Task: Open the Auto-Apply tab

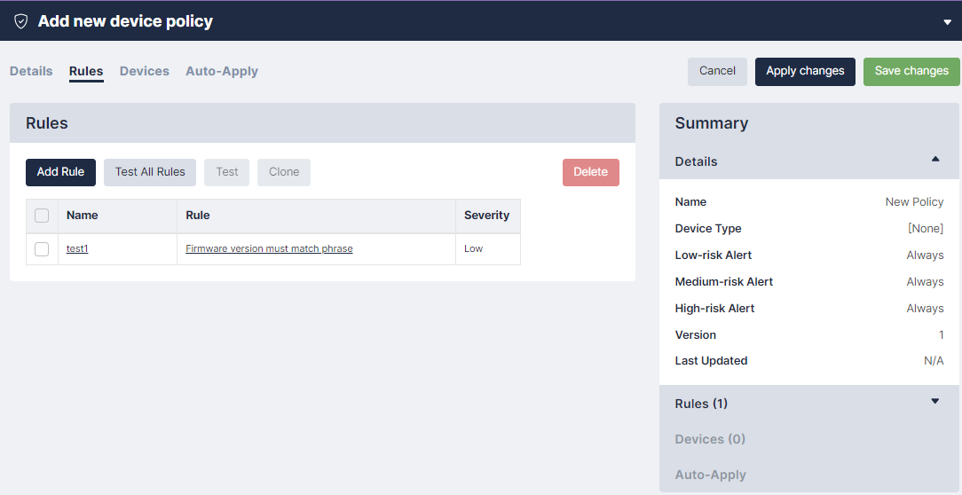Action: (x=222, y=71)
